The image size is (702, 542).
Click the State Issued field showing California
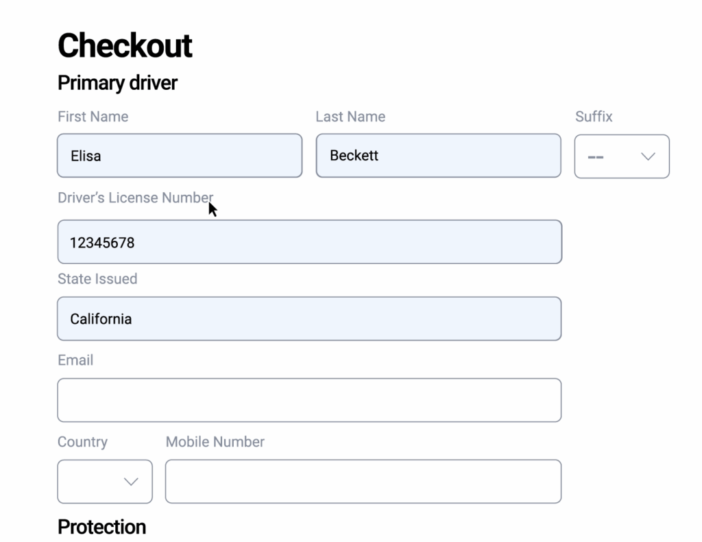[309, 319]
